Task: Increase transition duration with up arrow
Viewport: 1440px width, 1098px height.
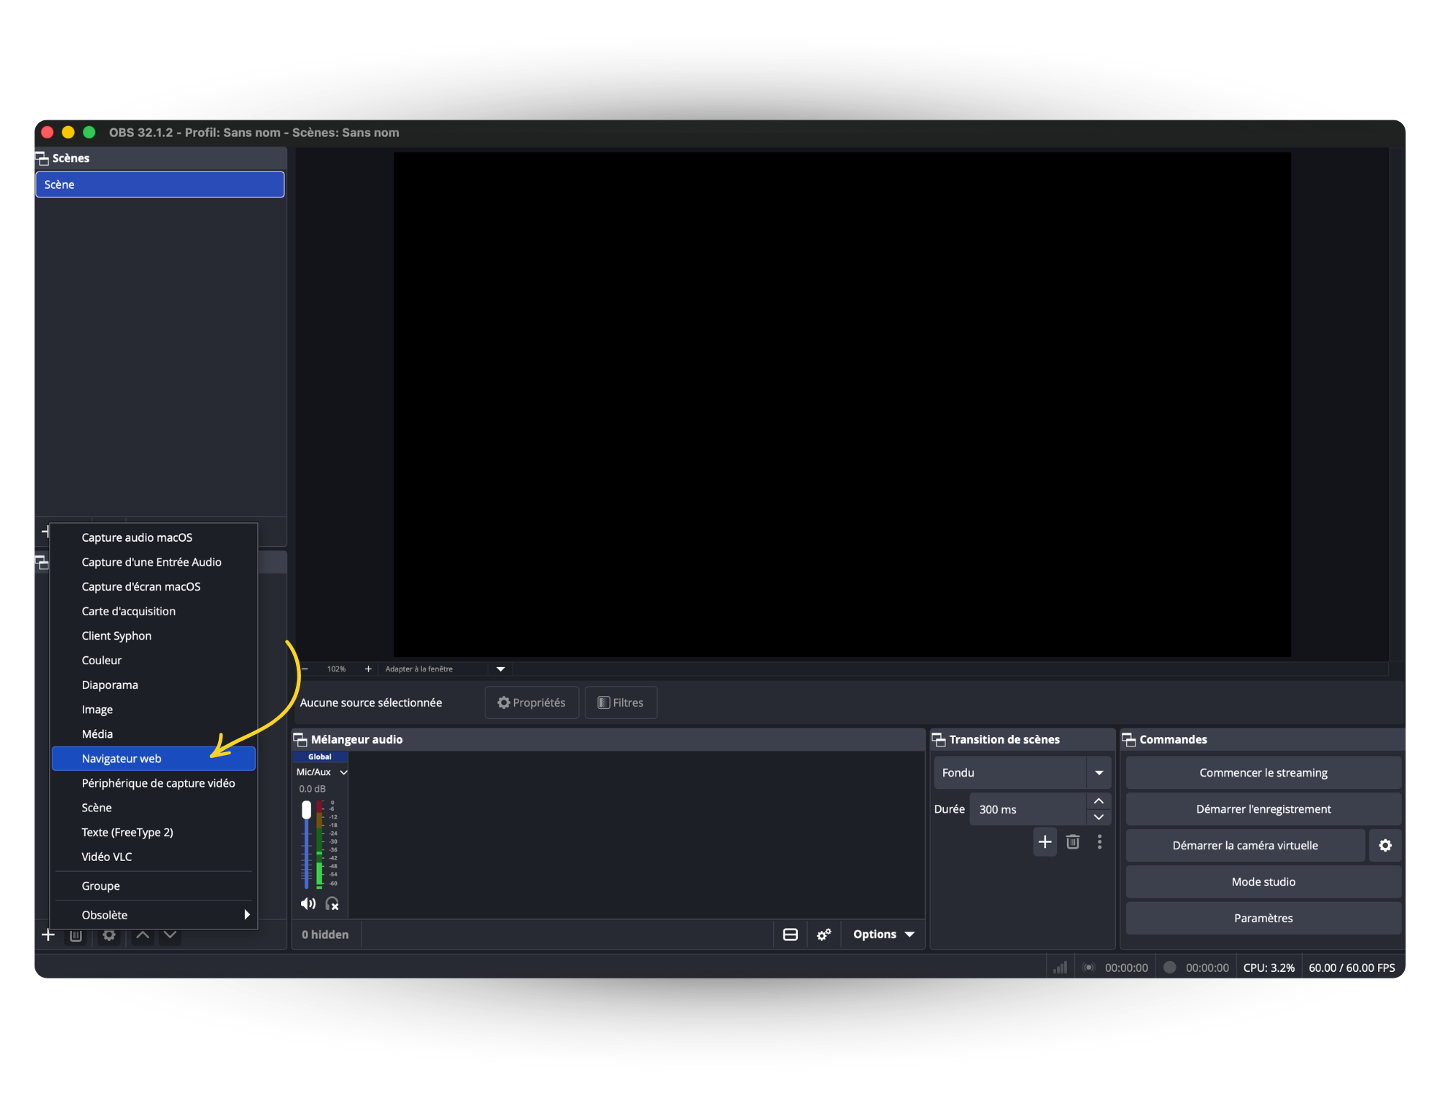Action: tap(1099, 801)
